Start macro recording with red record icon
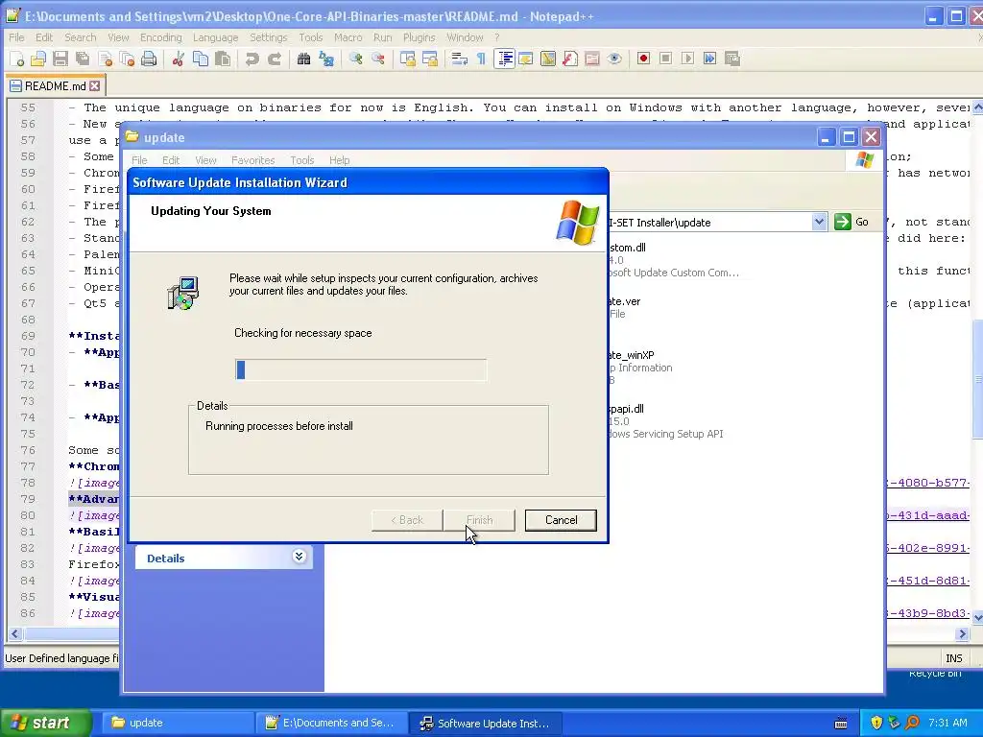 pos(643,59)
